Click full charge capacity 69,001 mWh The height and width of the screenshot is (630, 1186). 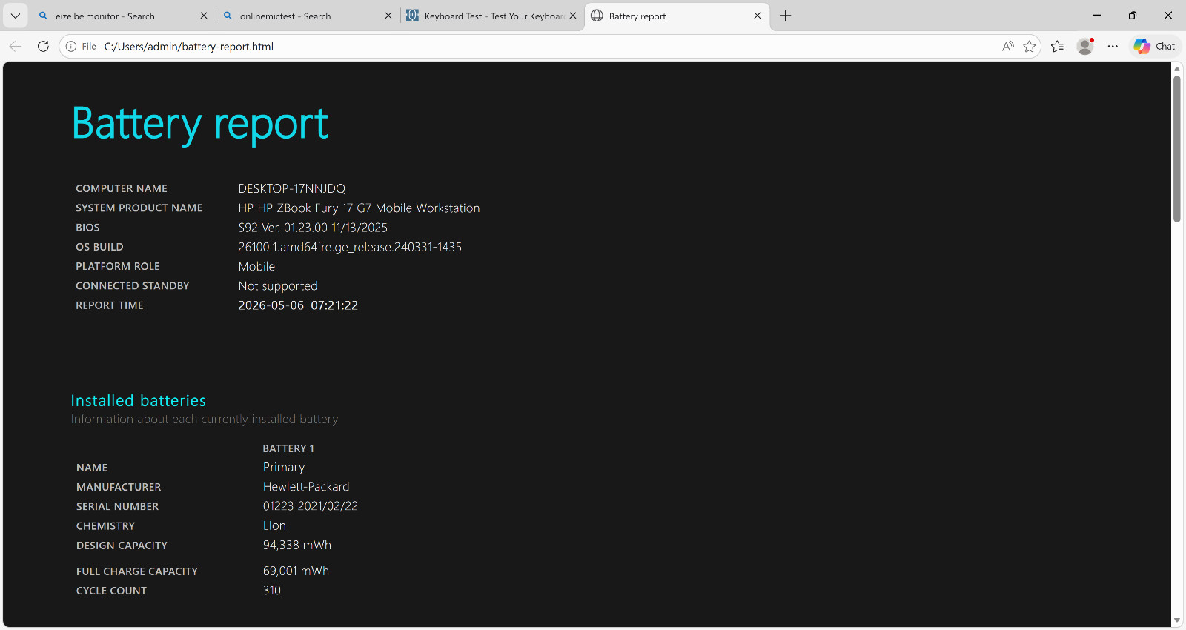pos(296,571)
